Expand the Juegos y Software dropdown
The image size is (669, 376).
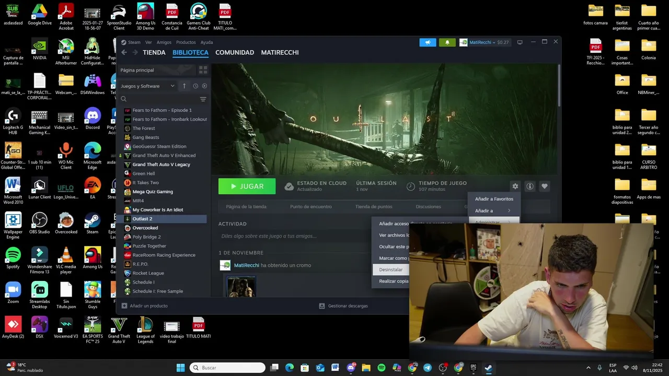click(x=147, y=86)
